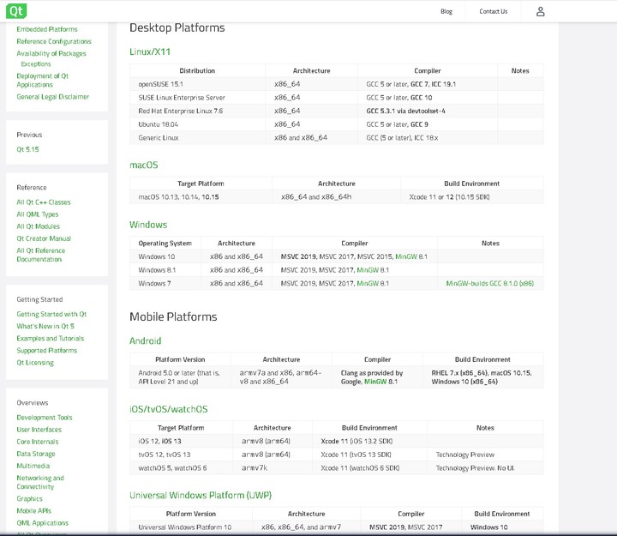Click Mobile Platforms heading

(173, 316)
